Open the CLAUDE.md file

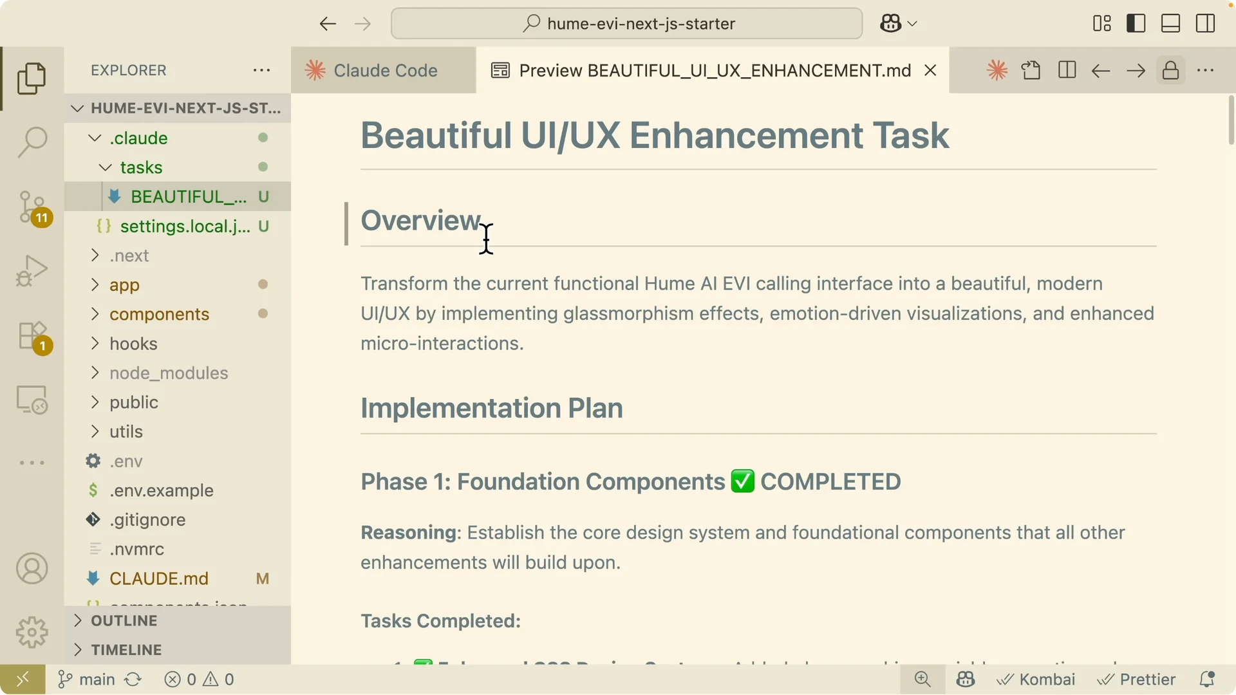coord(178,579)
